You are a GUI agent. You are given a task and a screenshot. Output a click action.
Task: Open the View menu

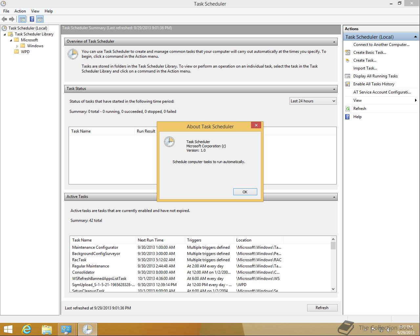click(x=35, y=11)
